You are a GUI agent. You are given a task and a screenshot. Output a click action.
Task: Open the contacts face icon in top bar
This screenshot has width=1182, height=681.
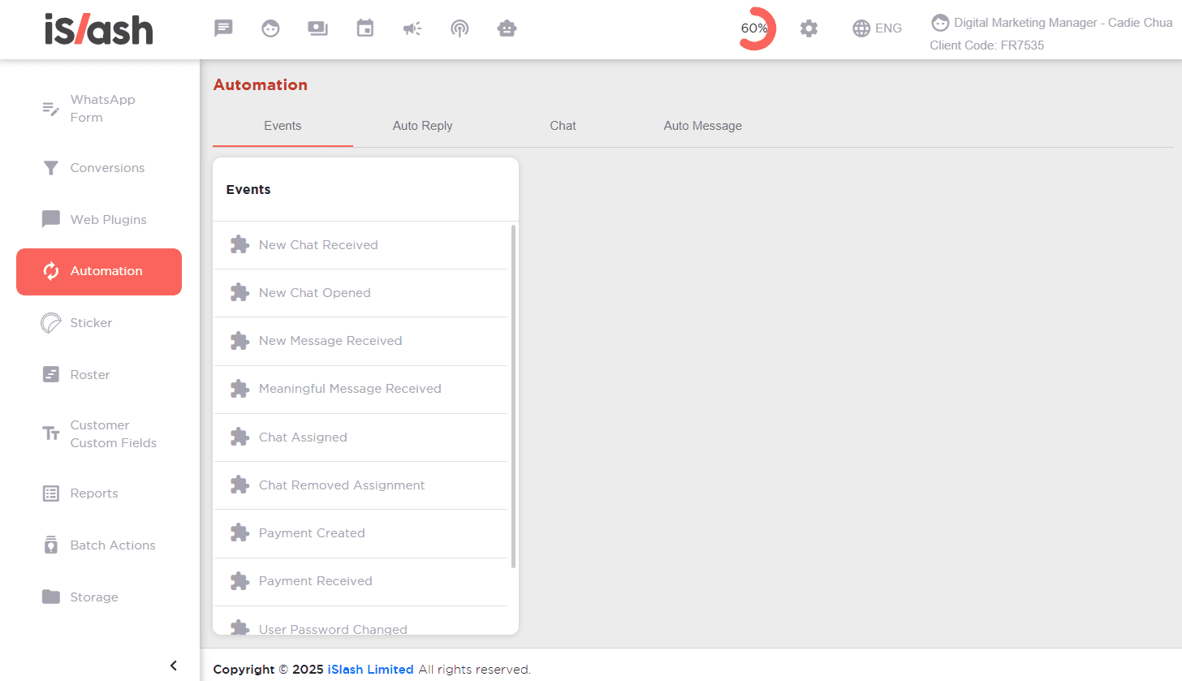click(x=270, y=28)
